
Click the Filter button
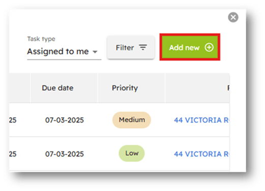tap(131, 47)
